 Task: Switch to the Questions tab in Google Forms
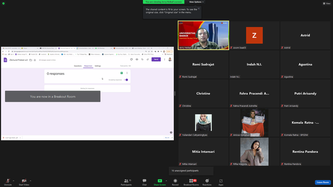pos(78,66)
